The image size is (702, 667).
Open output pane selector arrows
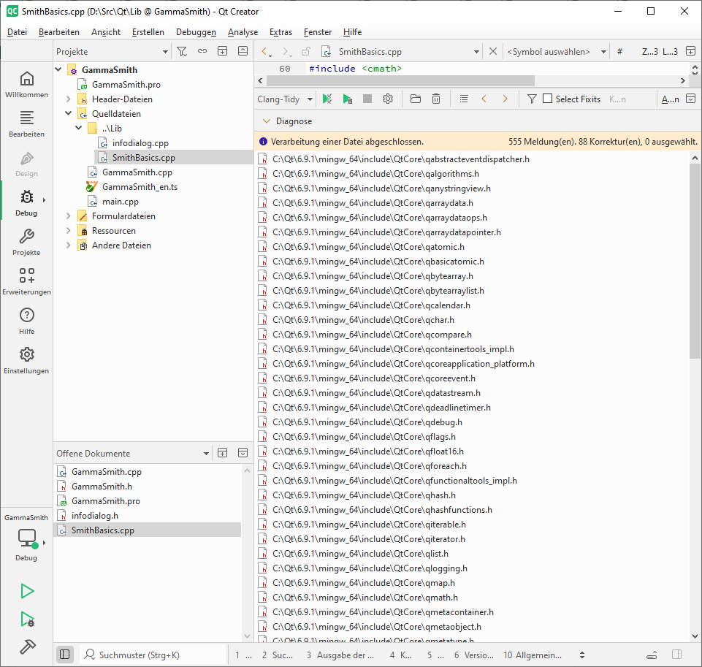point(582,655)
